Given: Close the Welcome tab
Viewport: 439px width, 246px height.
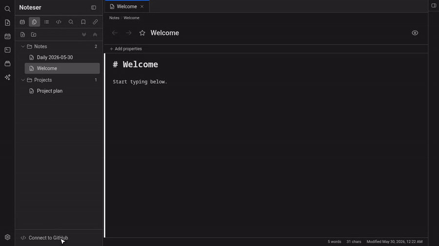Looking at the screenshot, I should click(x=142, y=6).
